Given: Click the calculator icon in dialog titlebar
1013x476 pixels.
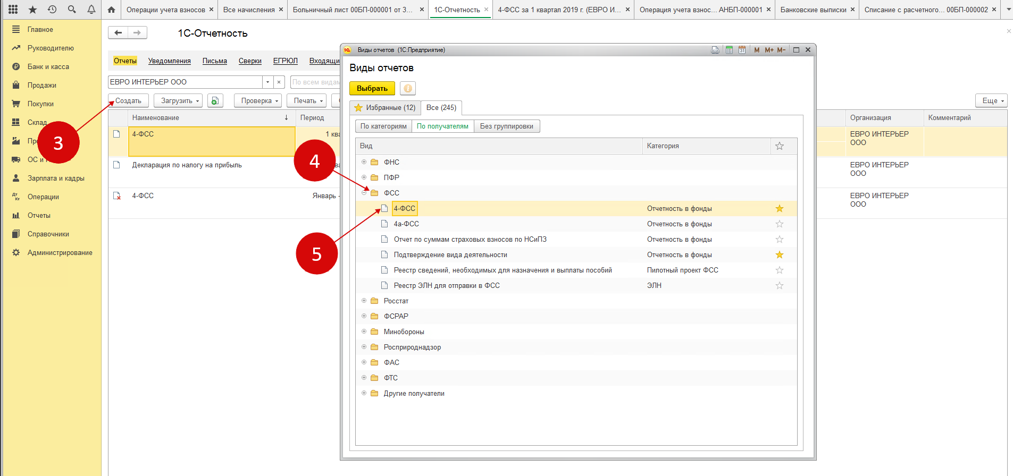Looking at the screenshot, I should pos(729,50).
